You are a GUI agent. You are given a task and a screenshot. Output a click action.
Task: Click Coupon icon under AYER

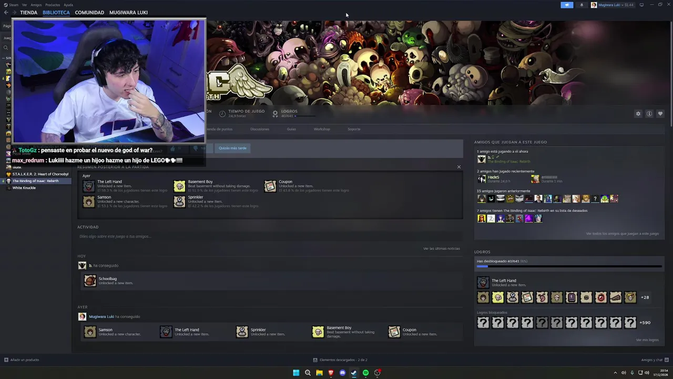point(394,332)
